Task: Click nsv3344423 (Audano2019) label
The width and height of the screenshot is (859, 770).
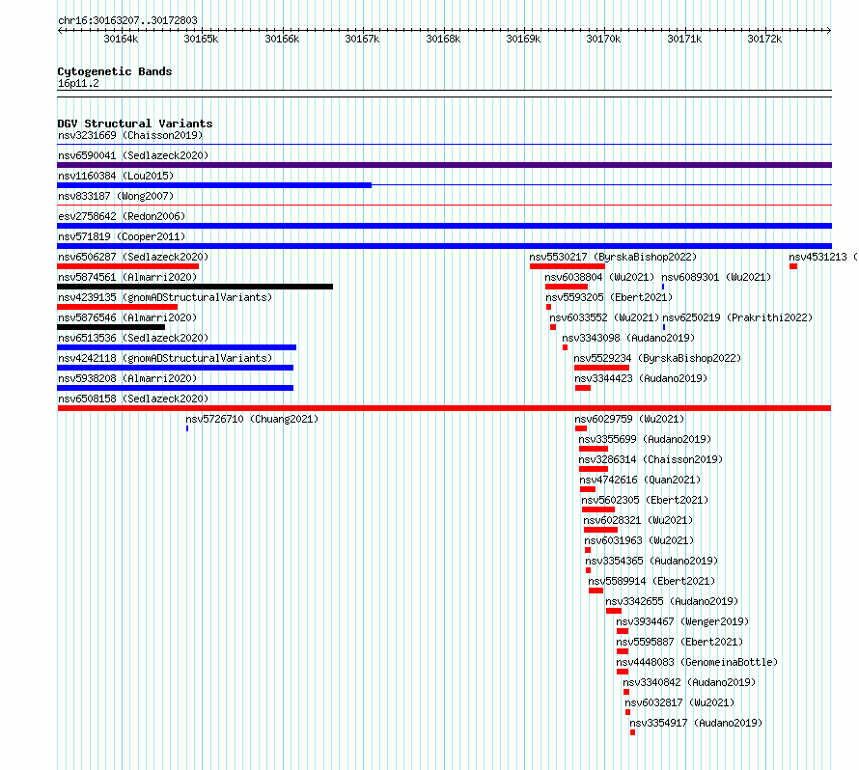Action: click(641, 378)
